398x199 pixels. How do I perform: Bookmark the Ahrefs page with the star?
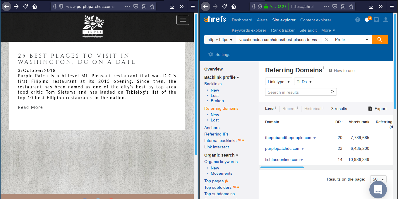pos(351,6)
